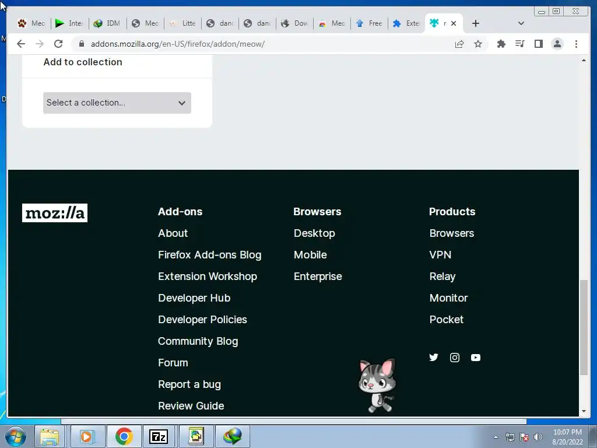Go back to the previous page

(x=21, y=44)
